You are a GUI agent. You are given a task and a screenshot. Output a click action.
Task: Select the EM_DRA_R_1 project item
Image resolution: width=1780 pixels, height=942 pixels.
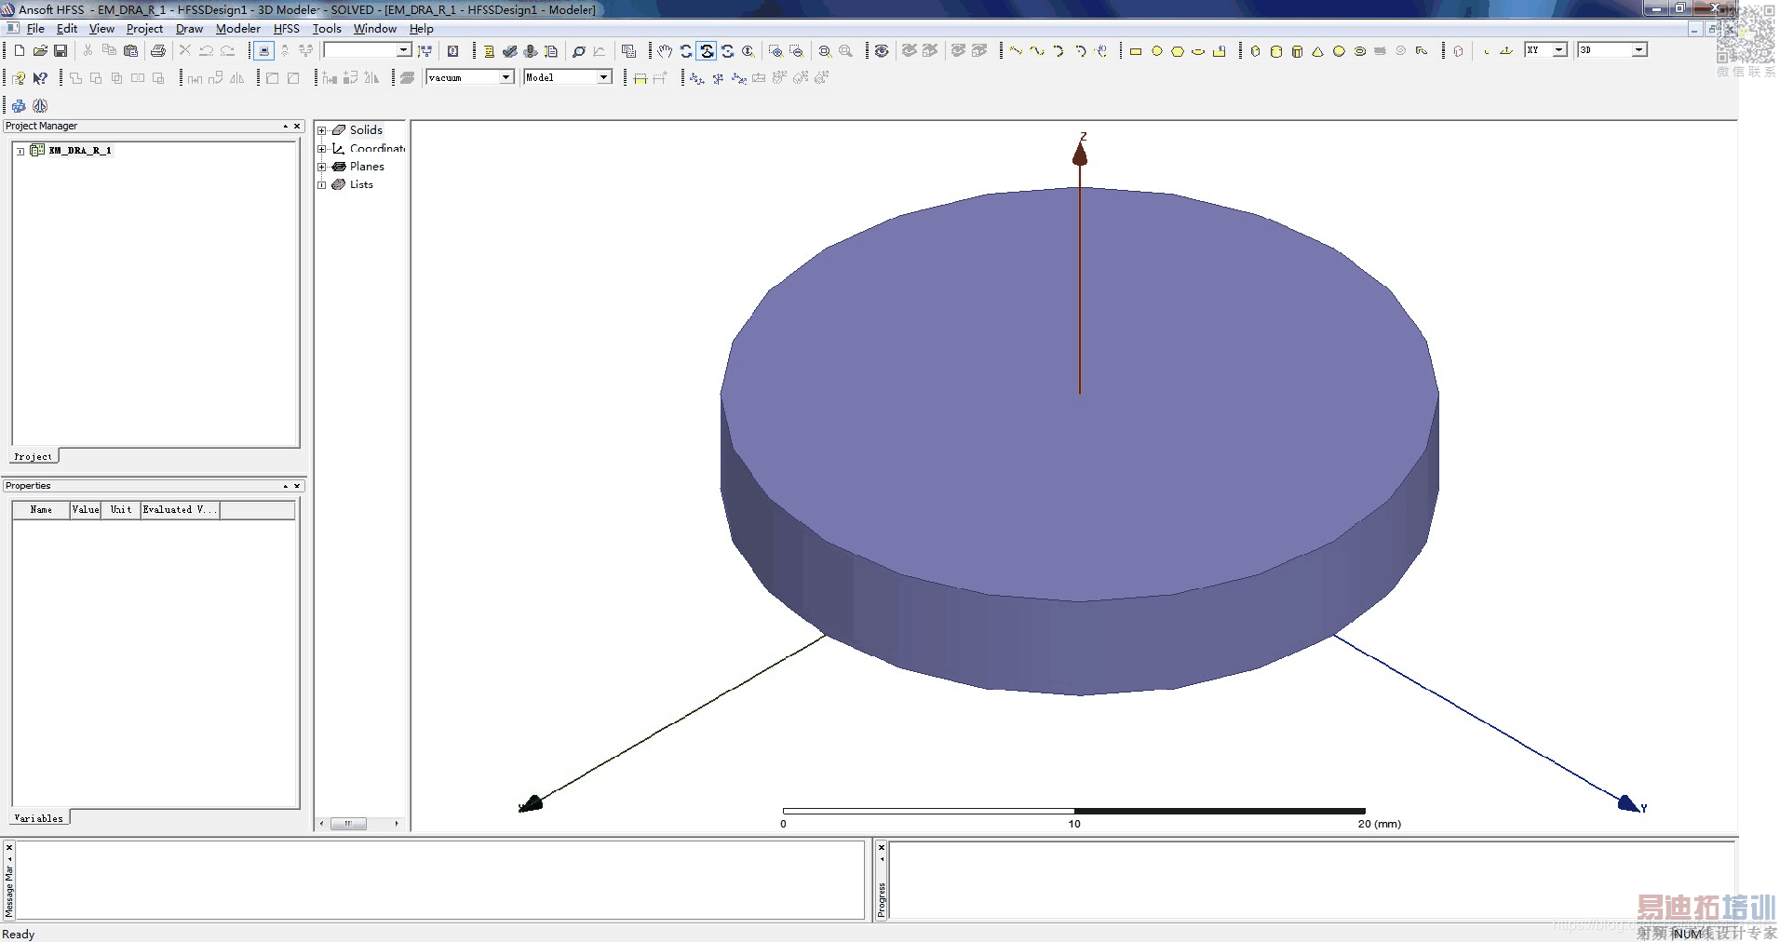(80, 151)
